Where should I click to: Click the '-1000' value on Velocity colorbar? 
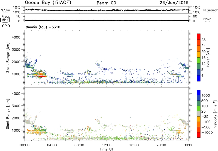(207, 132)
